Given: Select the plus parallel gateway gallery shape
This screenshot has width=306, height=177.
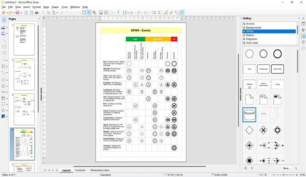Looking at the screenshot, I should click(x=249, y=146).
